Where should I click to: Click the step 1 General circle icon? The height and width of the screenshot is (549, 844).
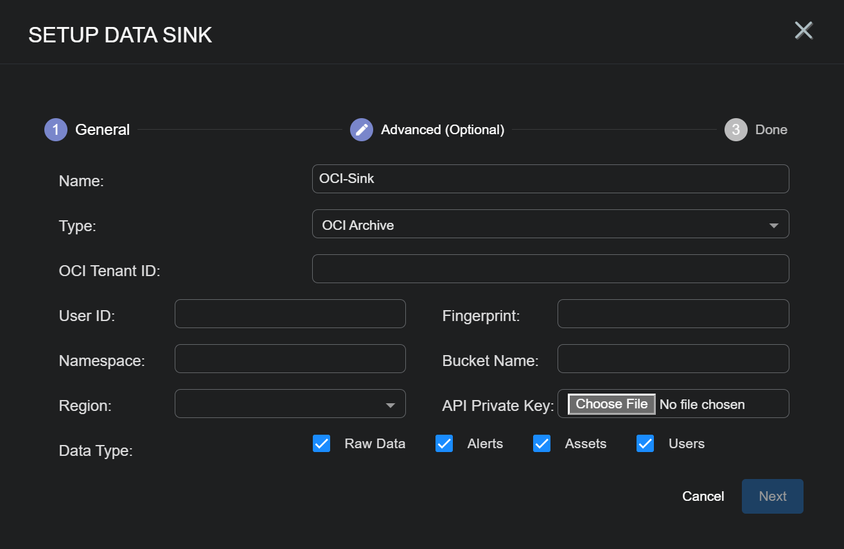point(56,130)
